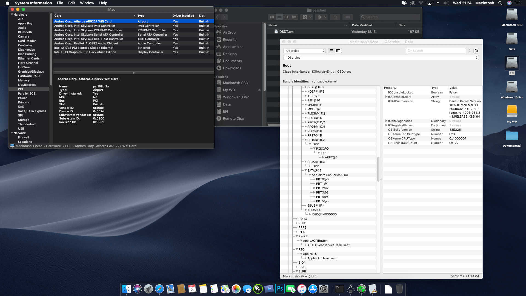Viewport: 526px width, 296px height.
Task: Sort PCI list by Card column
Action: pos(95,16)
